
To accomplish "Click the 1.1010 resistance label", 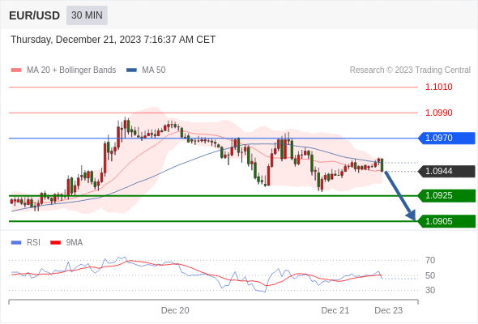I will (x=439, y=87).
